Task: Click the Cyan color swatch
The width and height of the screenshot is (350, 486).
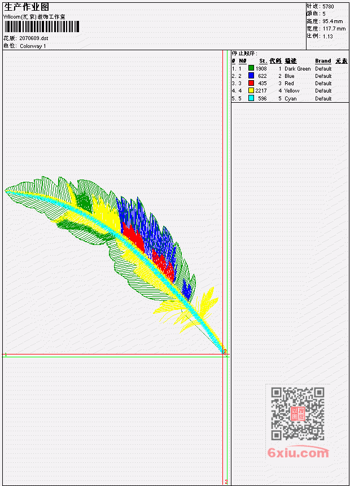Action: pyautogui.click(x=251, y=98)
